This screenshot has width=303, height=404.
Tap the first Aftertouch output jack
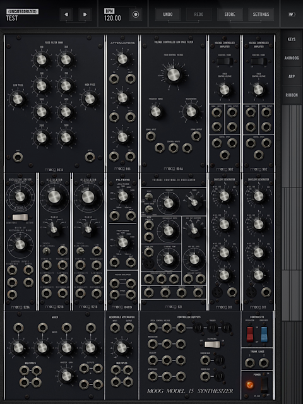(x=153, y=376)
